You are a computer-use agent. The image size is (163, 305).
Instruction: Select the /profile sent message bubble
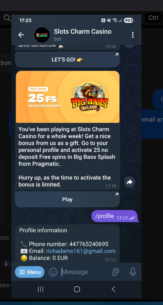[115, 216]
